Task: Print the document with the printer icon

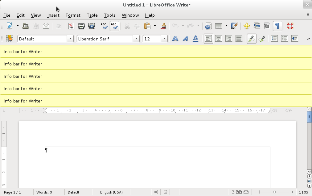Action: 81,26
